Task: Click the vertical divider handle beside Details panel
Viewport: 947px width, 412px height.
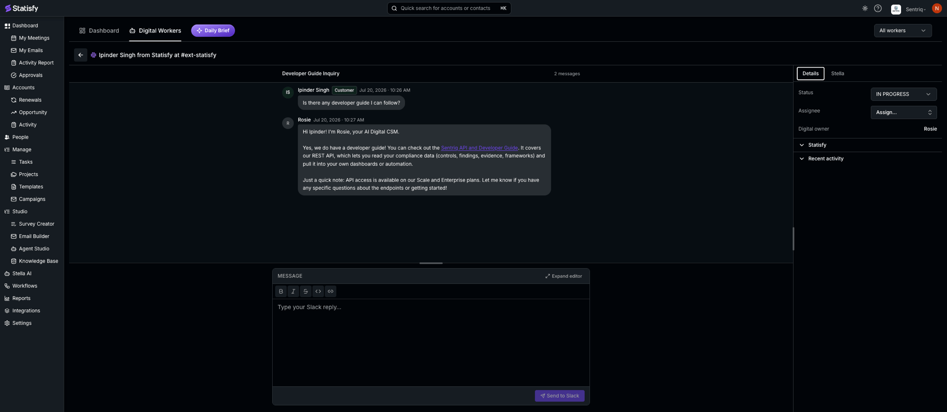Action: coord(793,239)
